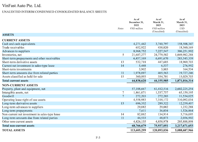
Task: Click the 'Other non-current assets' label
Action: tap(17, 122)
